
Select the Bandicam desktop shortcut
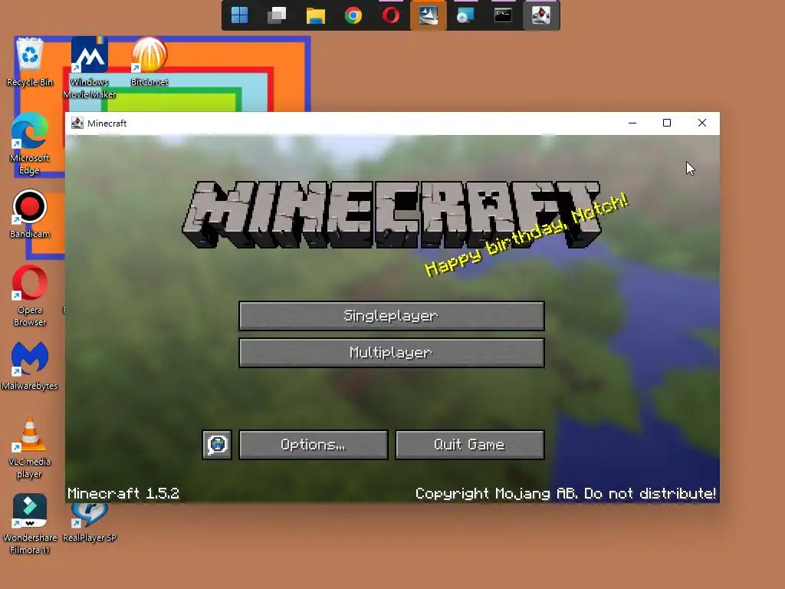point(30,215)
